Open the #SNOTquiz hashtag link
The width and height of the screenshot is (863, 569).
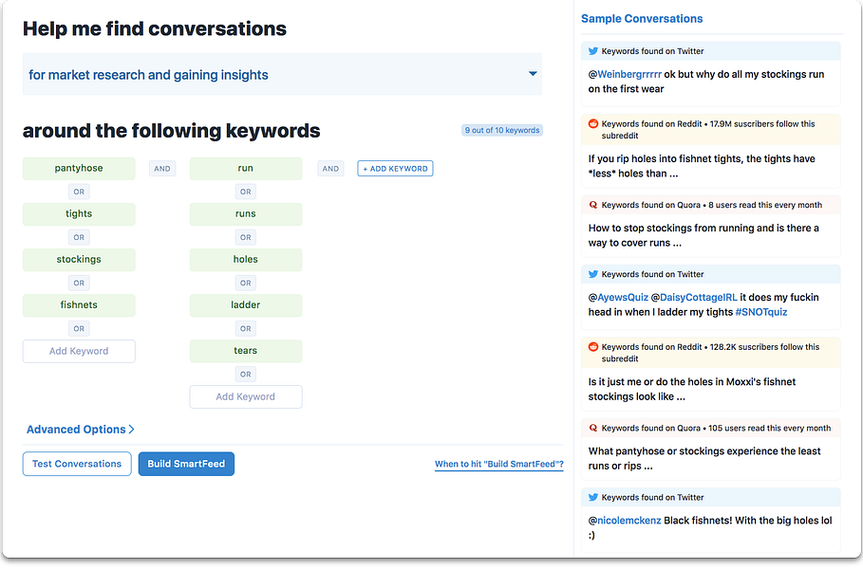pos(761,312)
